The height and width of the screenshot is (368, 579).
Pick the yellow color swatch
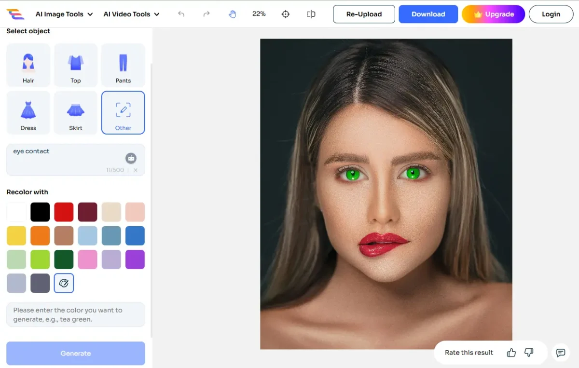click(x=16, y=236)
